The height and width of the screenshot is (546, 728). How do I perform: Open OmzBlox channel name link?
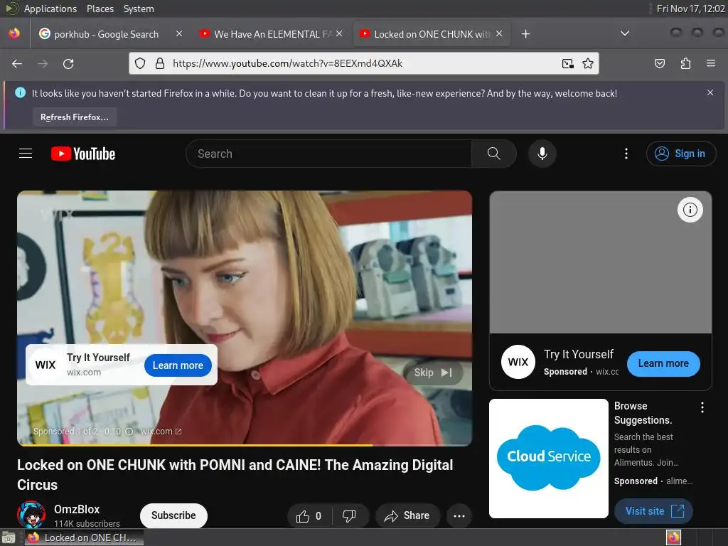(x=77, y=509)
